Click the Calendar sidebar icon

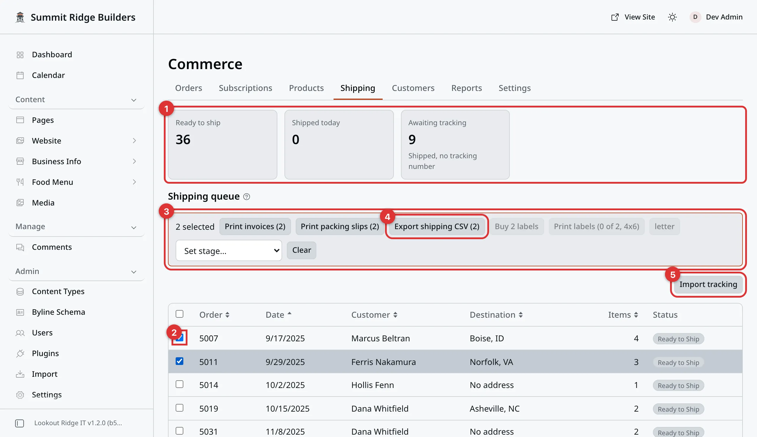20,75
